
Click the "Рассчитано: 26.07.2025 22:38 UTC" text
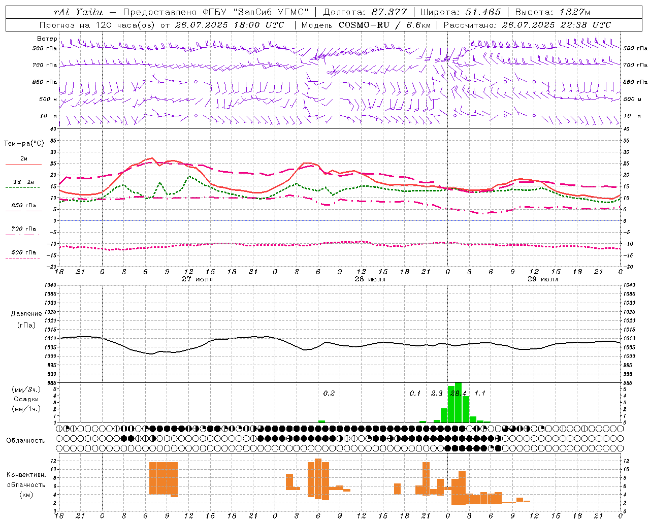pos(527,25)
